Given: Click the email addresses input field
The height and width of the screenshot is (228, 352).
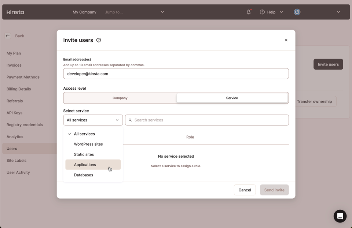Looking at the screenshot, I should tap(176, 73).
